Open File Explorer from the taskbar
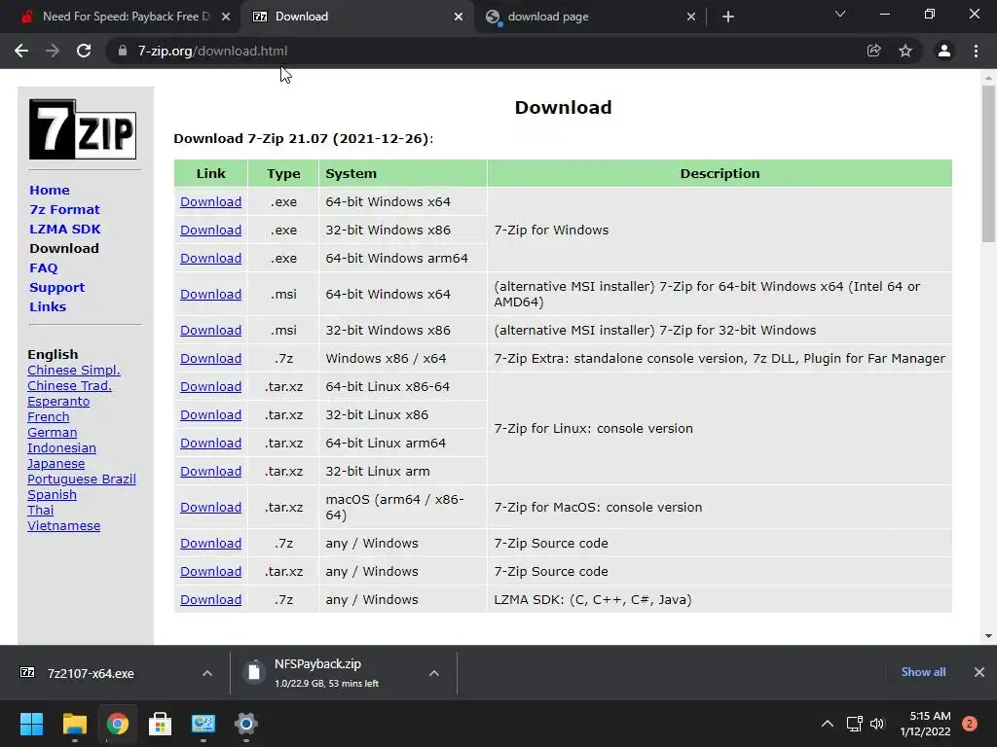This screenshot has height=747, width=997. (x=74, y=724)
